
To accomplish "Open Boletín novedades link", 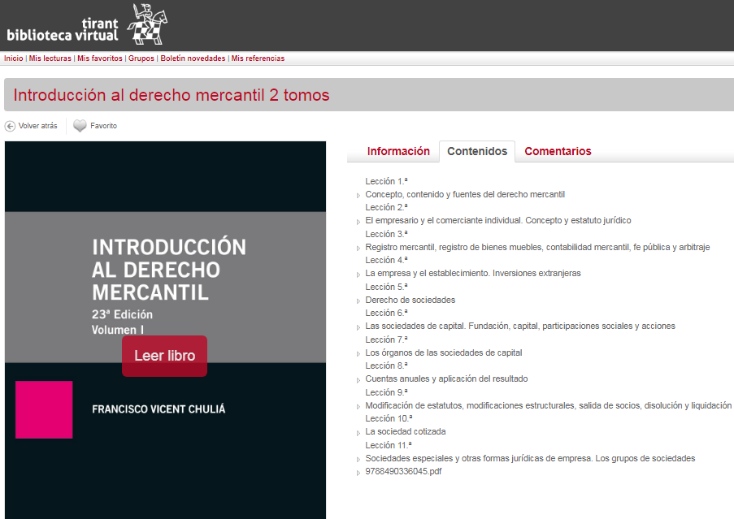I will [x=193, y=58].
